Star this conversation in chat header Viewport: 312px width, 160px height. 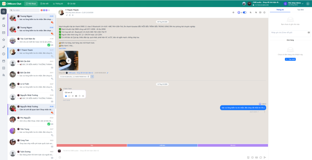pos(233,12)
